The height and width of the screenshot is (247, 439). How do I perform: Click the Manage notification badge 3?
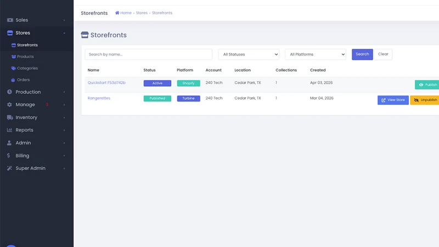tap(47, 104)
